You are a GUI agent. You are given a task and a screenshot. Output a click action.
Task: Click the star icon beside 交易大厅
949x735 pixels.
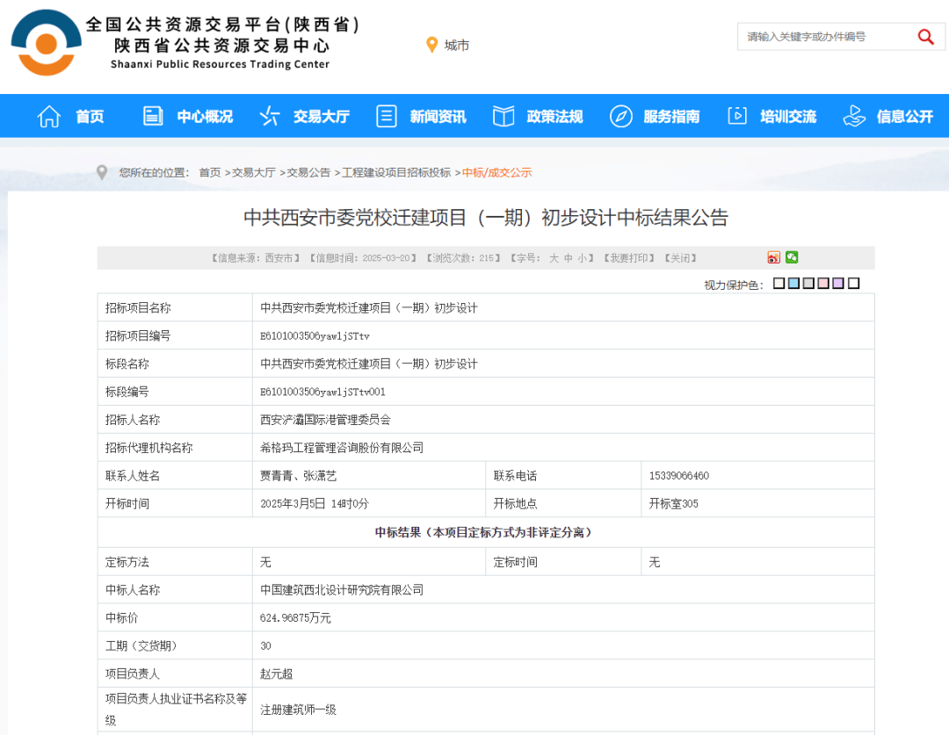(x=270, y=116)
